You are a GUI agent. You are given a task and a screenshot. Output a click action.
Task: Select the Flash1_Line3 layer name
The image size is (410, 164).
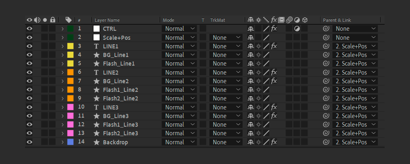tap(120, 125)
